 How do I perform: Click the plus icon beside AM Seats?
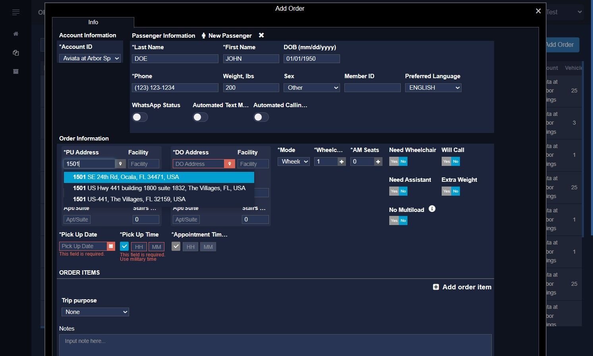coord(378,162)
